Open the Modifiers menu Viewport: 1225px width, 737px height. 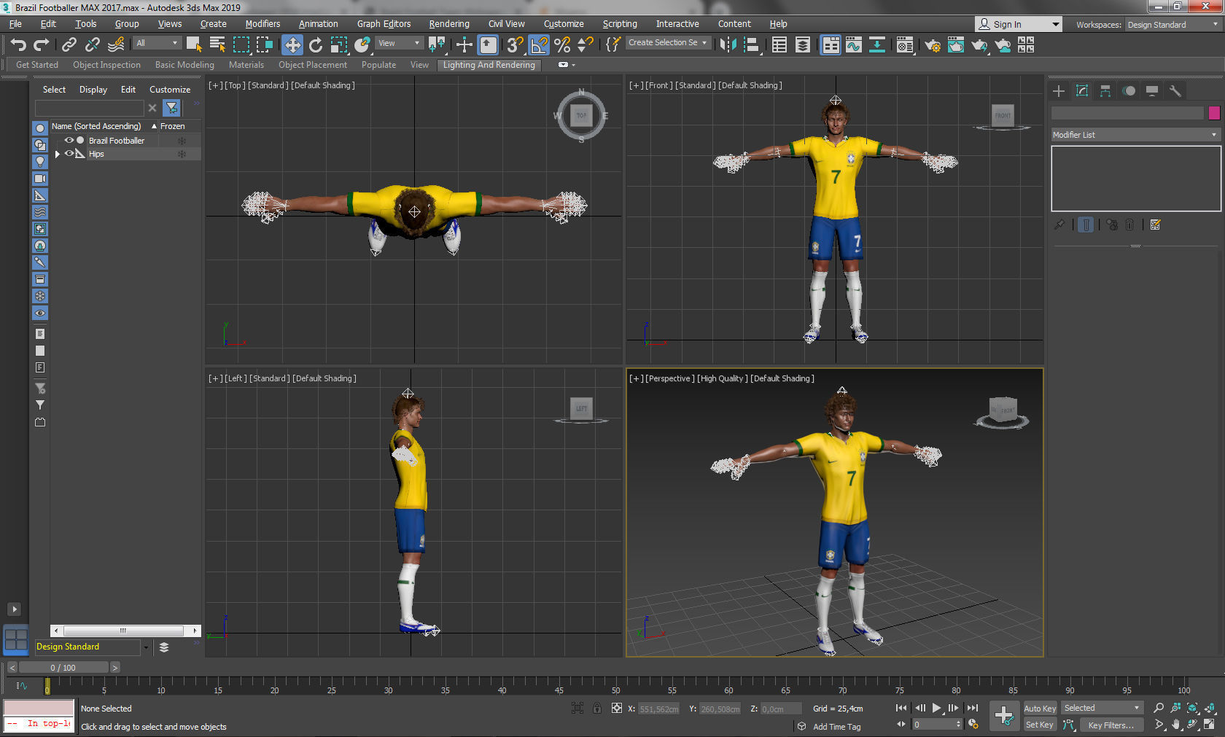(x=262, y=24)
